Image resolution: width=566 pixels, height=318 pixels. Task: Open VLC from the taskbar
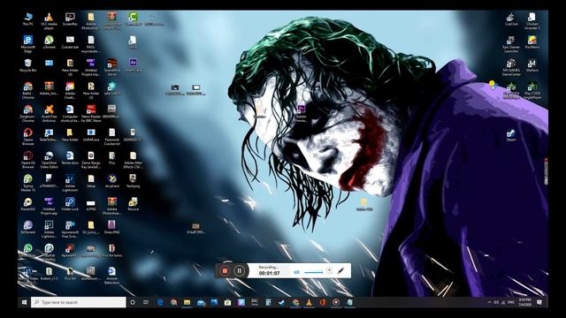309,302
